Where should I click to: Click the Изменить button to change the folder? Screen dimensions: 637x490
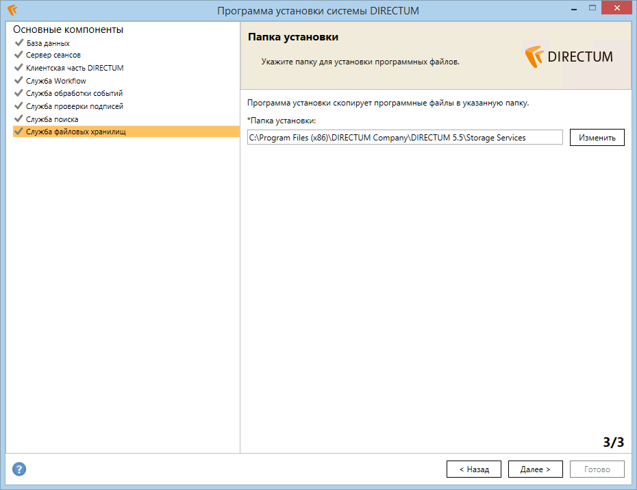(597, 137)
